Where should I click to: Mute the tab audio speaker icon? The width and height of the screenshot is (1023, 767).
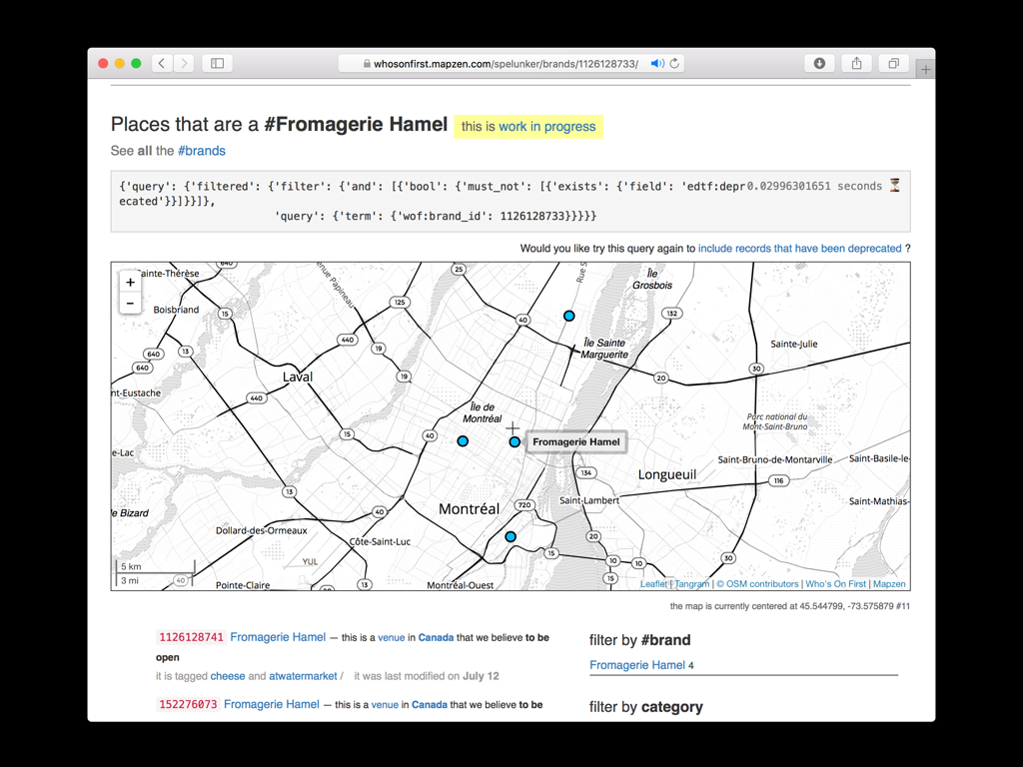[656, 63]
